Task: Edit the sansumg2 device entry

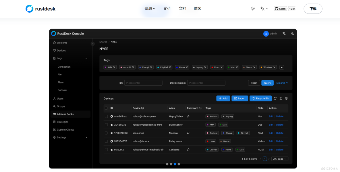Action: pyautogui.click(x=271, y=133)
